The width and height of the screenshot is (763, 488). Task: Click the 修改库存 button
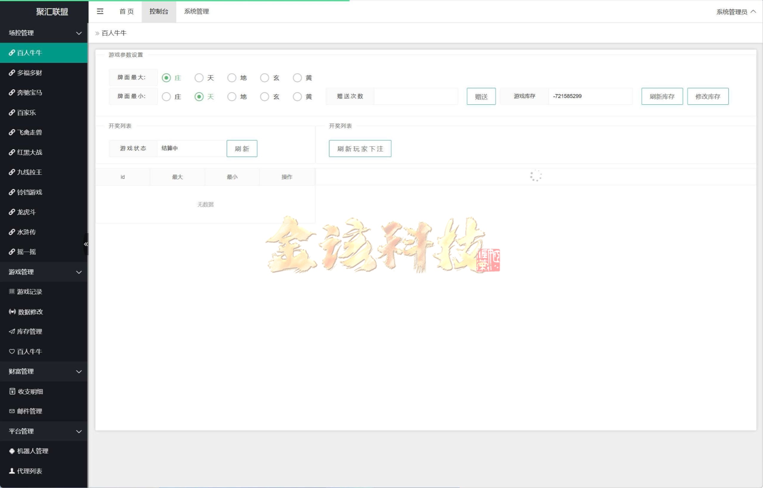click(708, 96)
